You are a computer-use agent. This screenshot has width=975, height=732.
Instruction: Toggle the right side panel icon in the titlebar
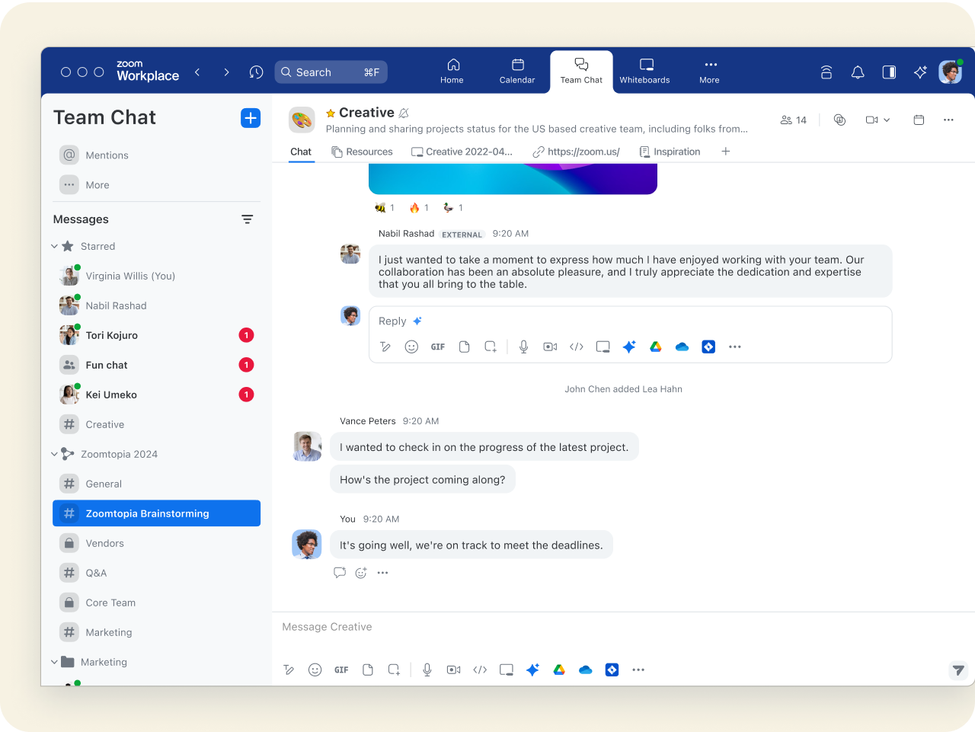click(888, 72)
